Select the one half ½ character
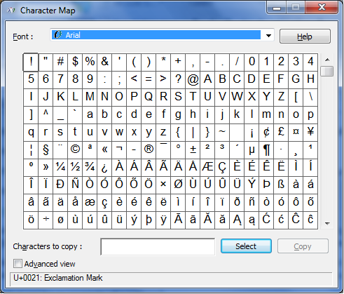Screen dimensions: 344x294 pyautogui.click(x=75, y=168)
